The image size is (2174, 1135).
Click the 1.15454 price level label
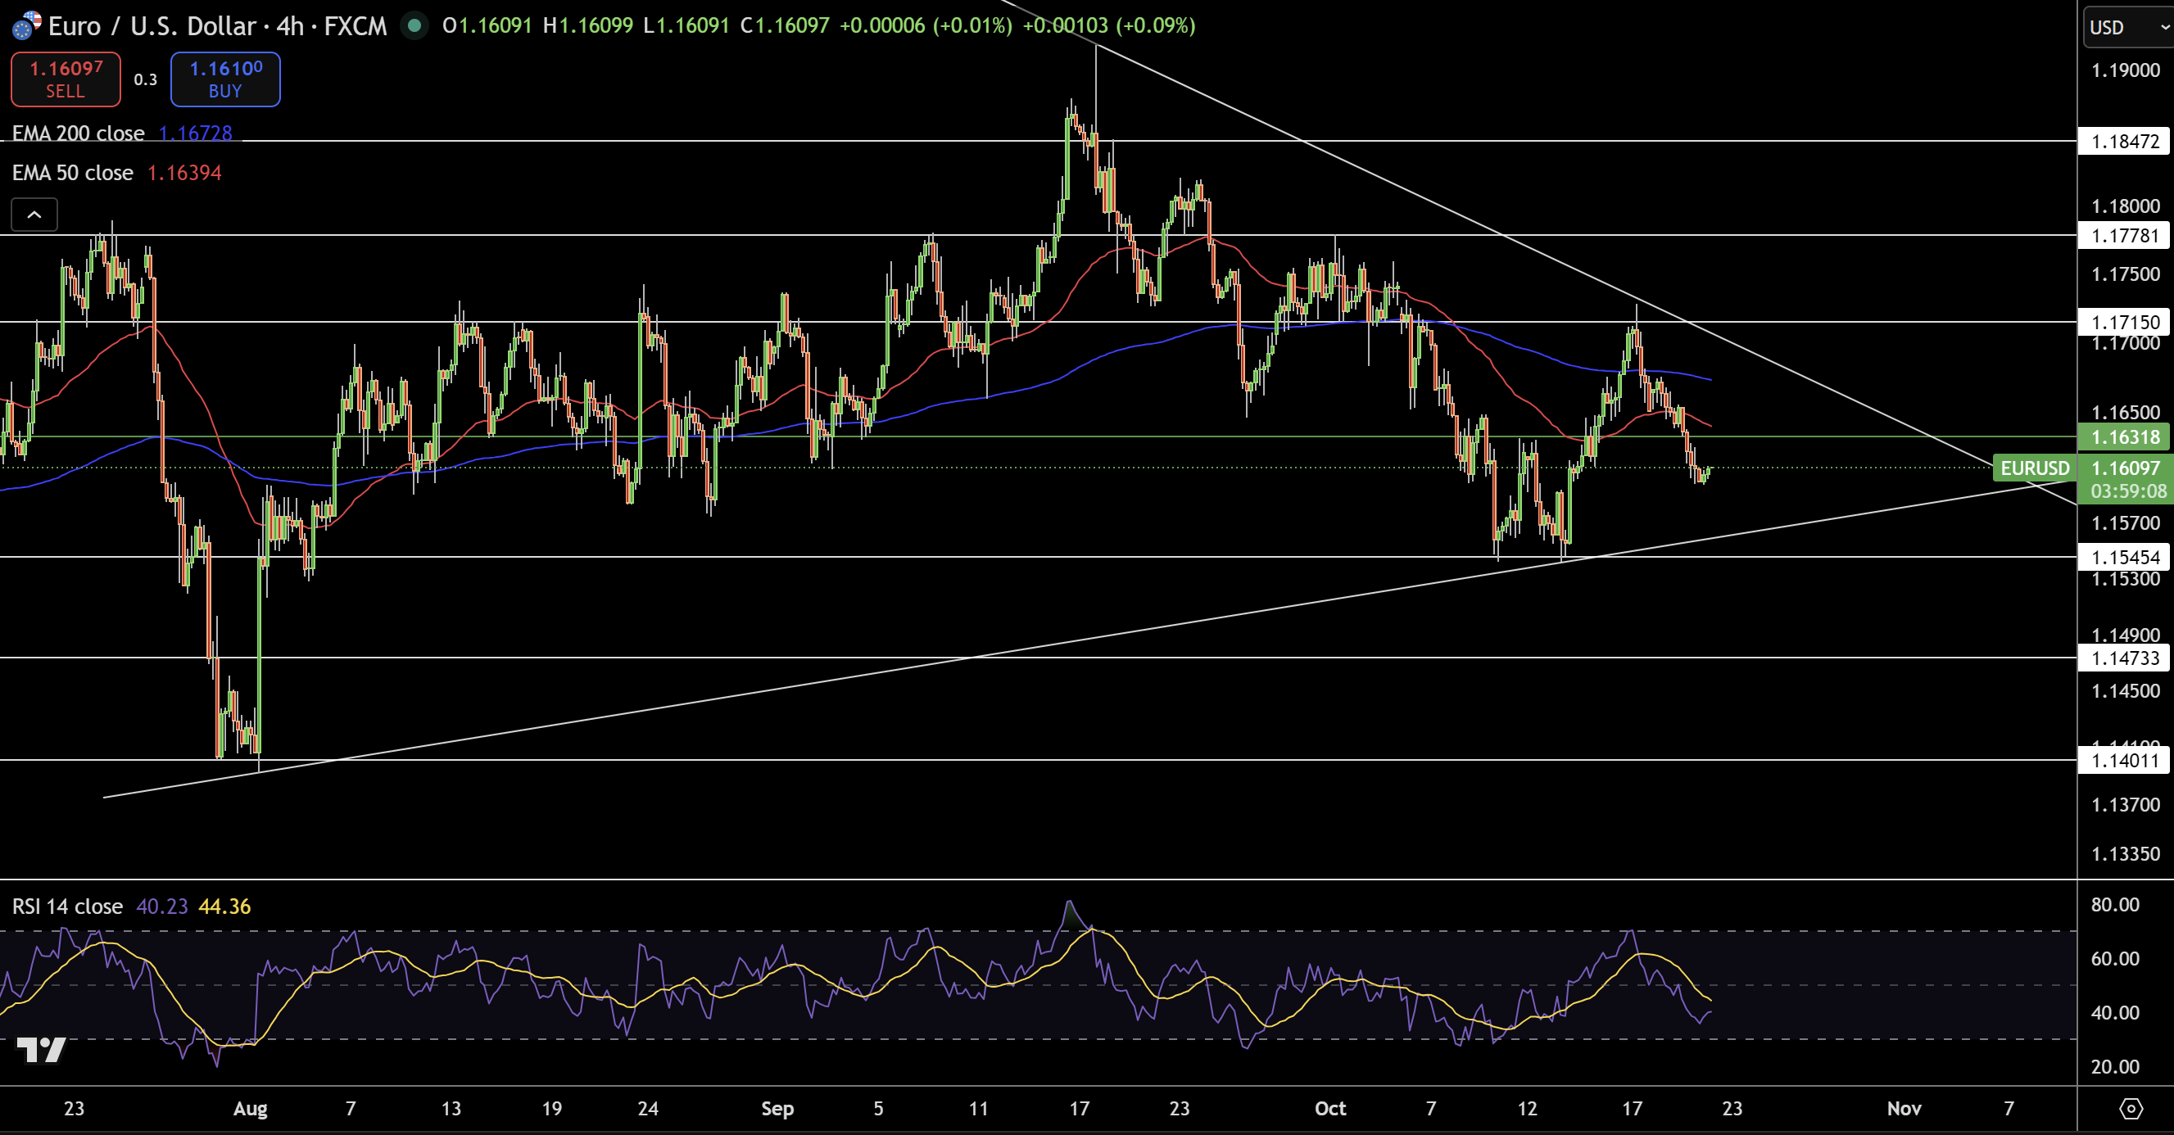(x=2124, y=557)
